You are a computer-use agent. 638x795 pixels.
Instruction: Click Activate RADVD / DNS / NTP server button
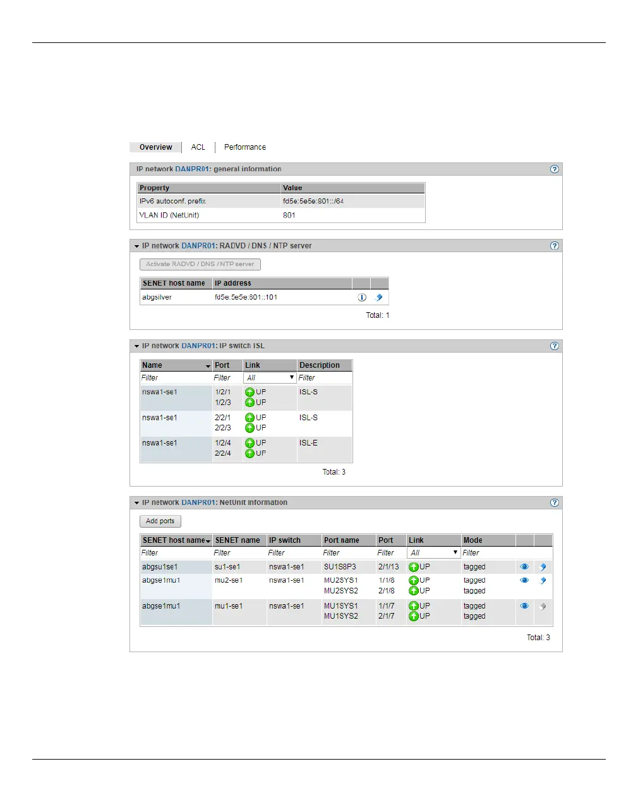click(200, 264)
